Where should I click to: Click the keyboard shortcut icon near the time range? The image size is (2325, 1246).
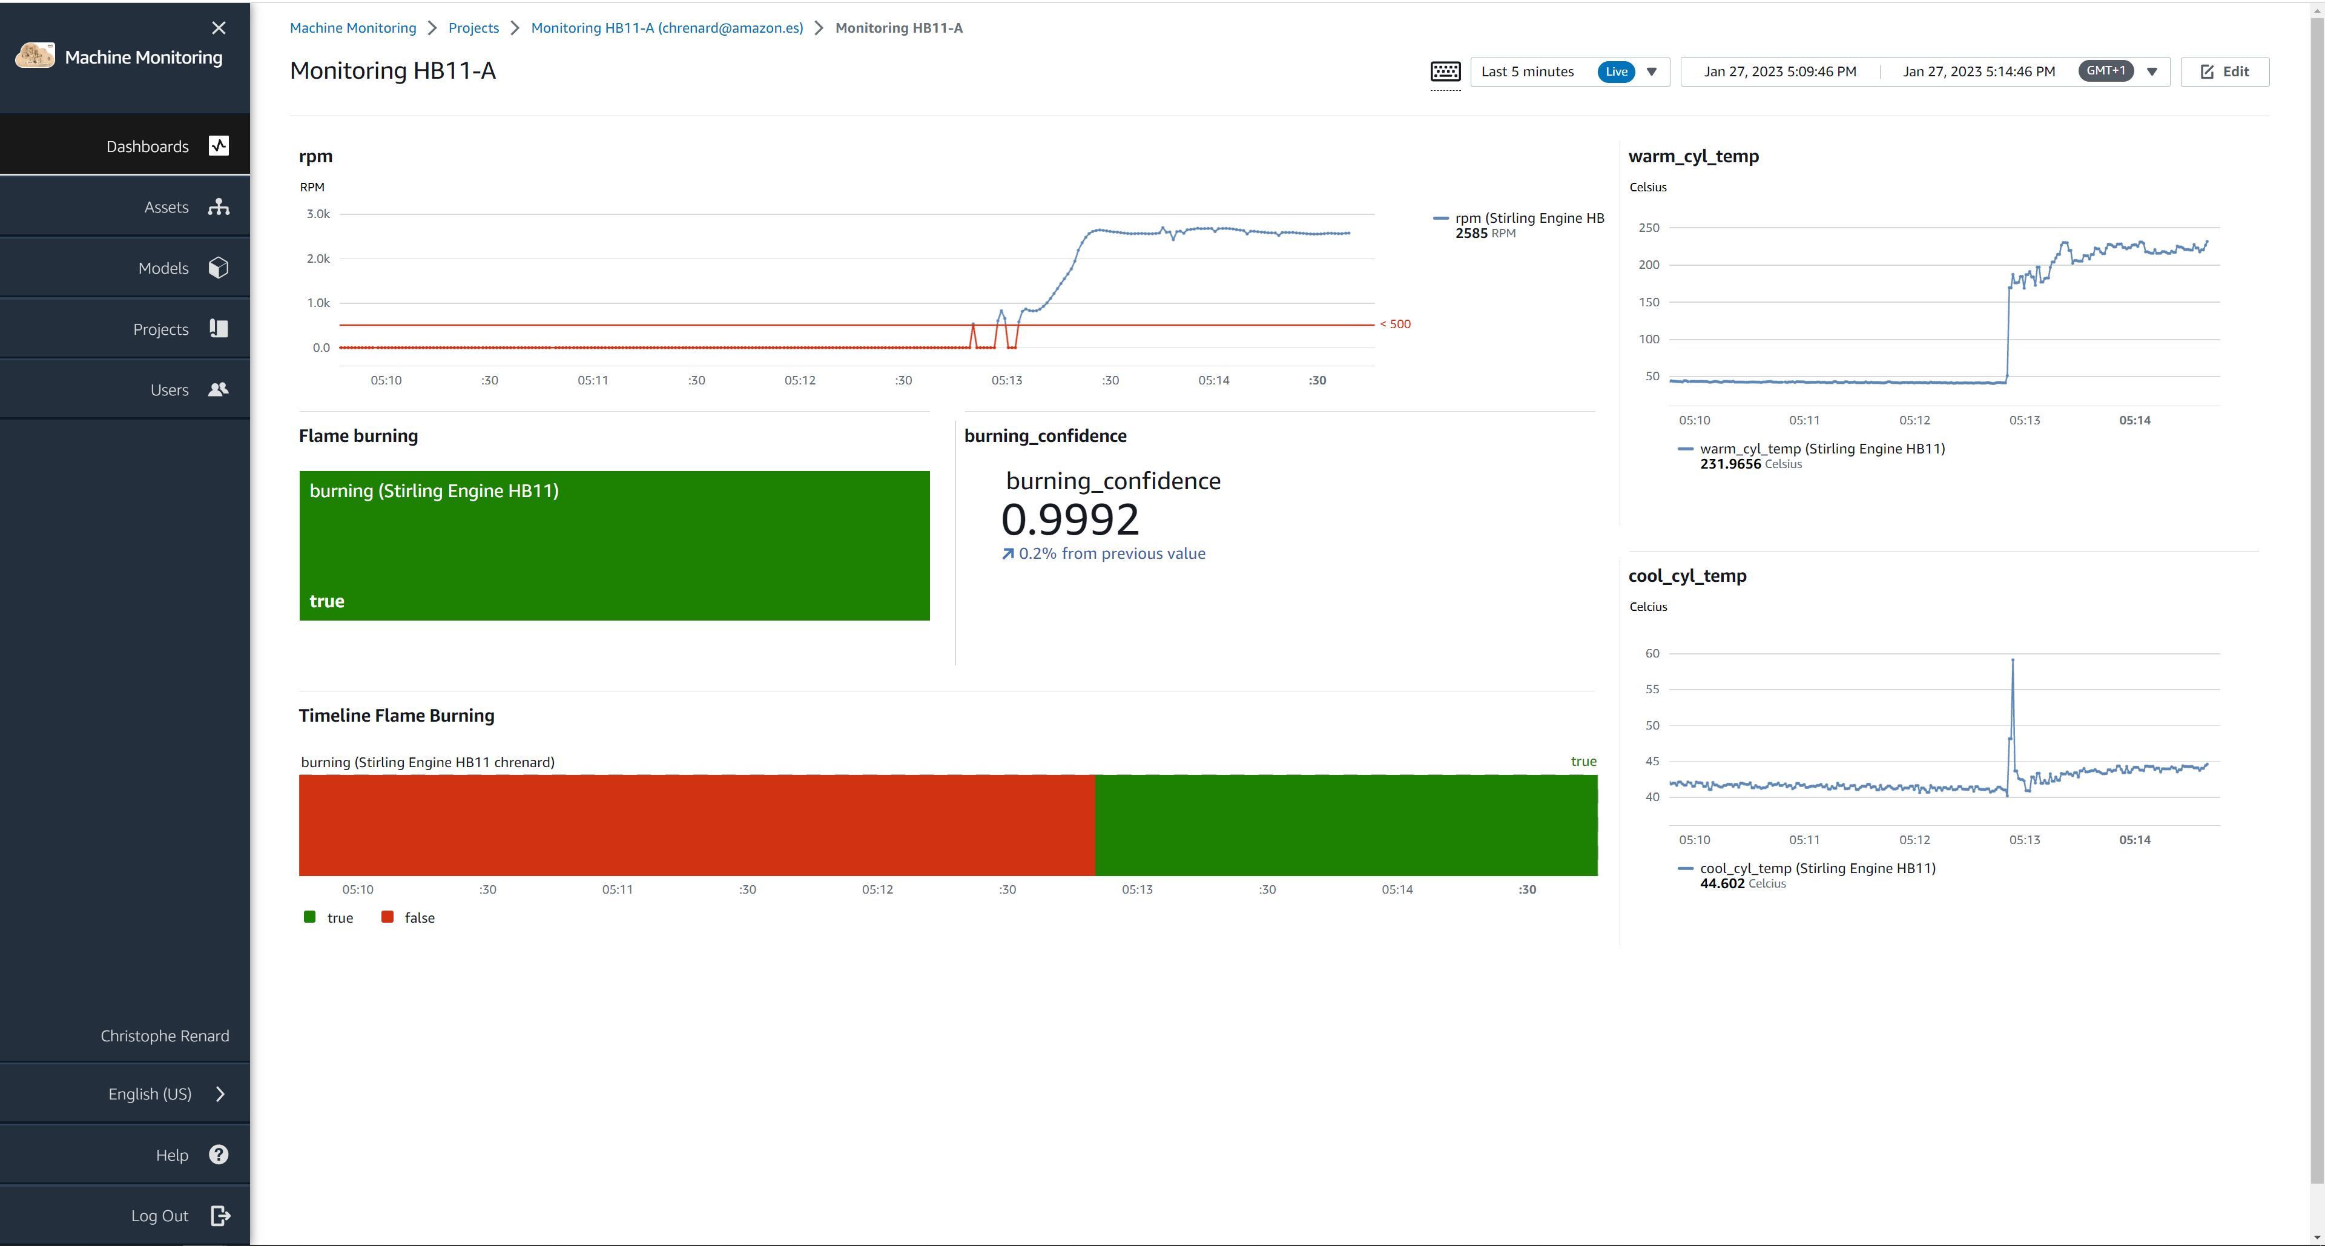(x=1446, y=73)
